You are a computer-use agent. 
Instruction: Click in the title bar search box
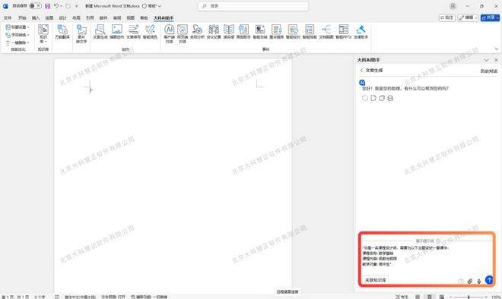tap(253, 6)
